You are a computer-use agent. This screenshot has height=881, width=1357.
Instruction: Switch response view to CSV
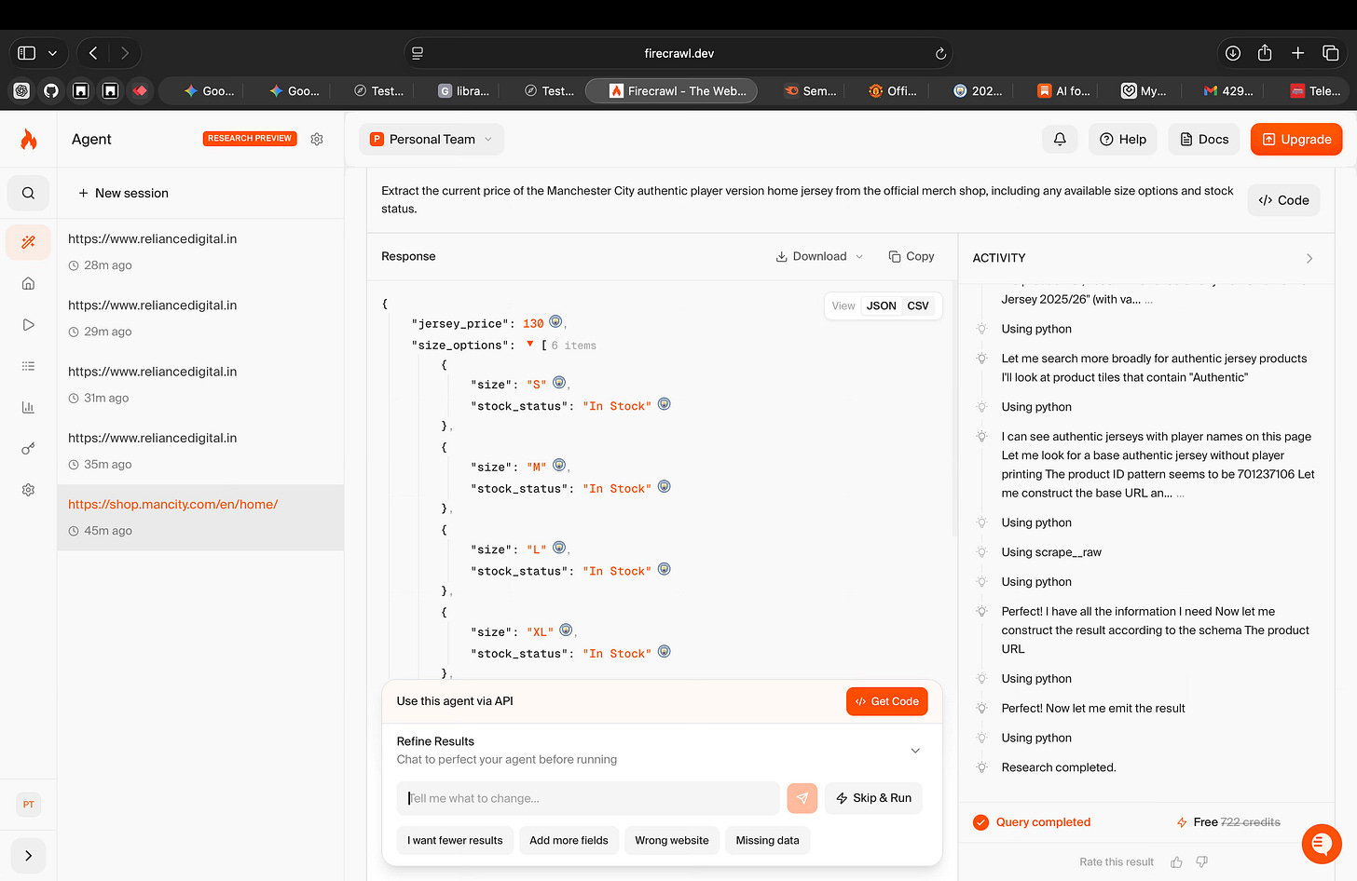(918, 305)
